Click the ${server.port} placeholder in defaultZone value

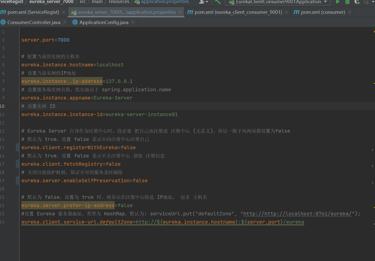tap(262, 222)
